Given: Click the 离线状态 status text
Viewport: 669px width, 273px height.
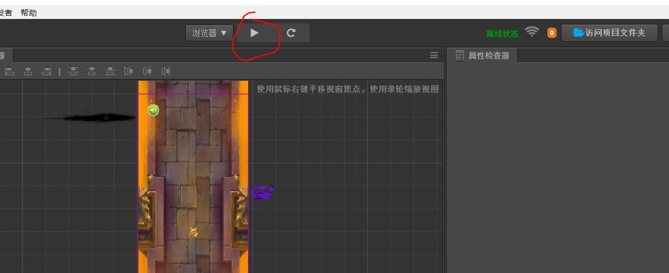Looking at the screenshot, I should point(502,34).
